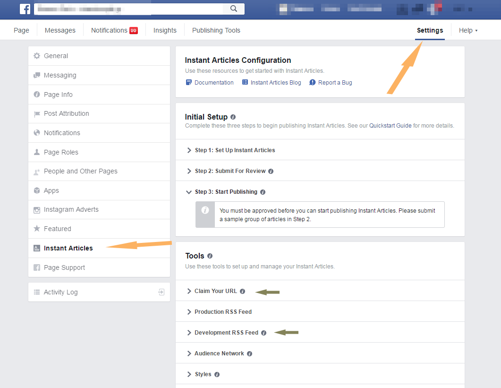Click the Report a Bug icon
501x388 pixels.
312,83
